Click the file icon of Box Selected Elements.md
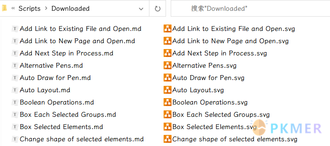This screenshot has width=330, height=146. (x=15, y=127)
